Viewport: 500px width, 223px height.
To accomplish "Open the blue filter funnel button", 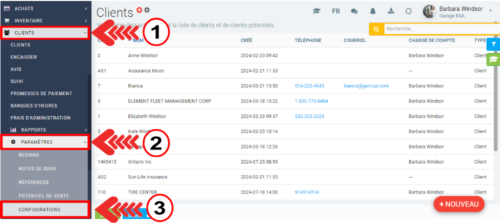I will click(x=493, y=44).
